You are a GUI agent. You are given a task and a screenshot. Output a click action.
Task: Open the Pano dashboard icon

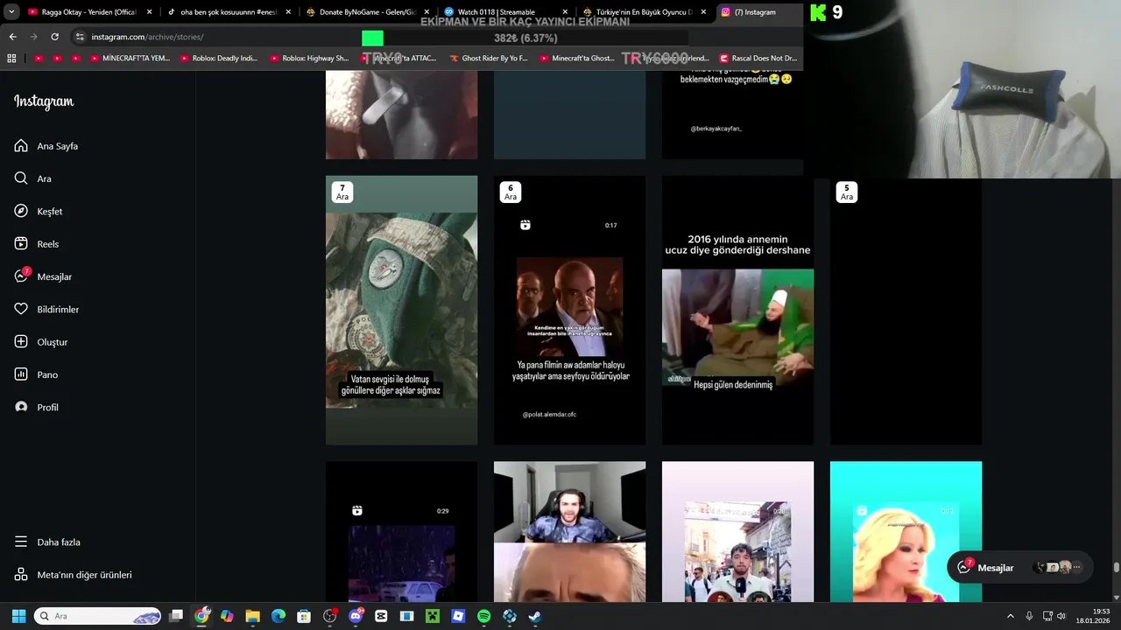21,374
